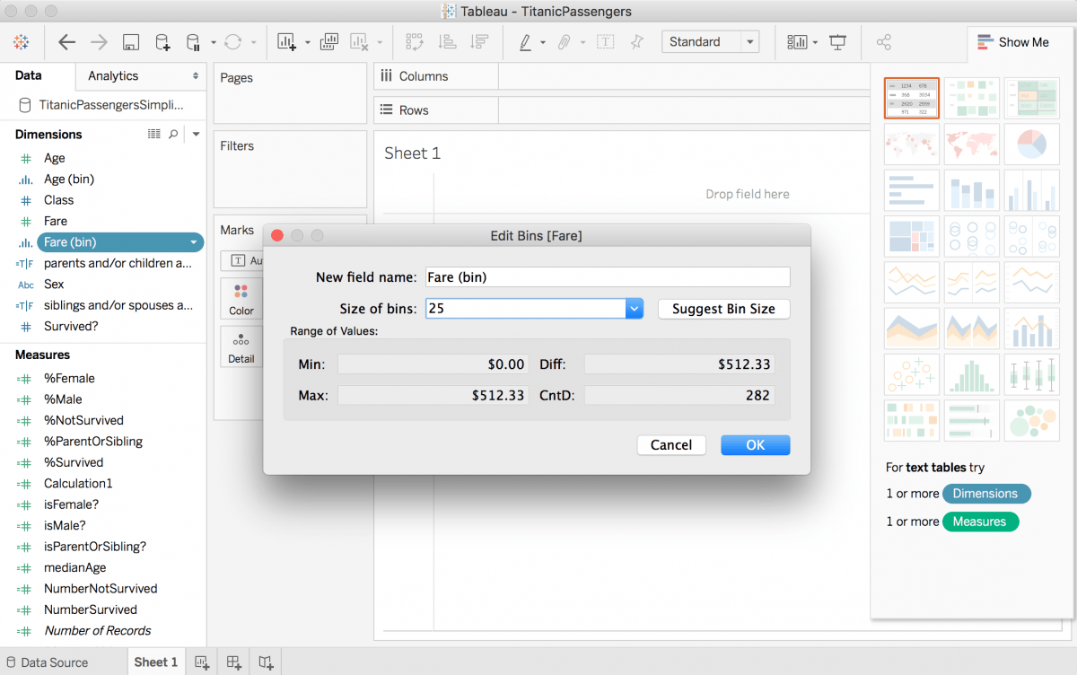Select the pie chart thumbnail in Show Me
This screenshot has height=675, width=1077.
pyautogui.click(x=1031, y=144)
